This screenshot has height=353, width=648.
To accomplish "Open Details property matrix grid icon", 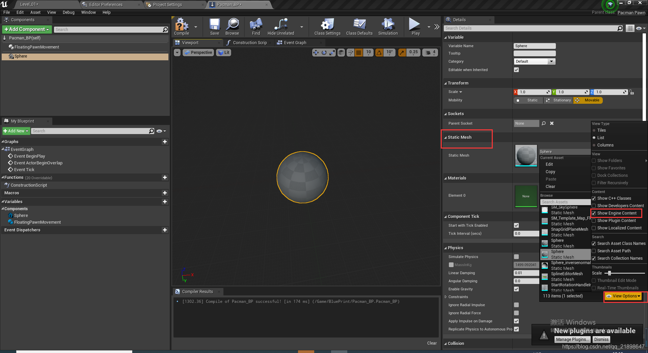I will 630,28.
